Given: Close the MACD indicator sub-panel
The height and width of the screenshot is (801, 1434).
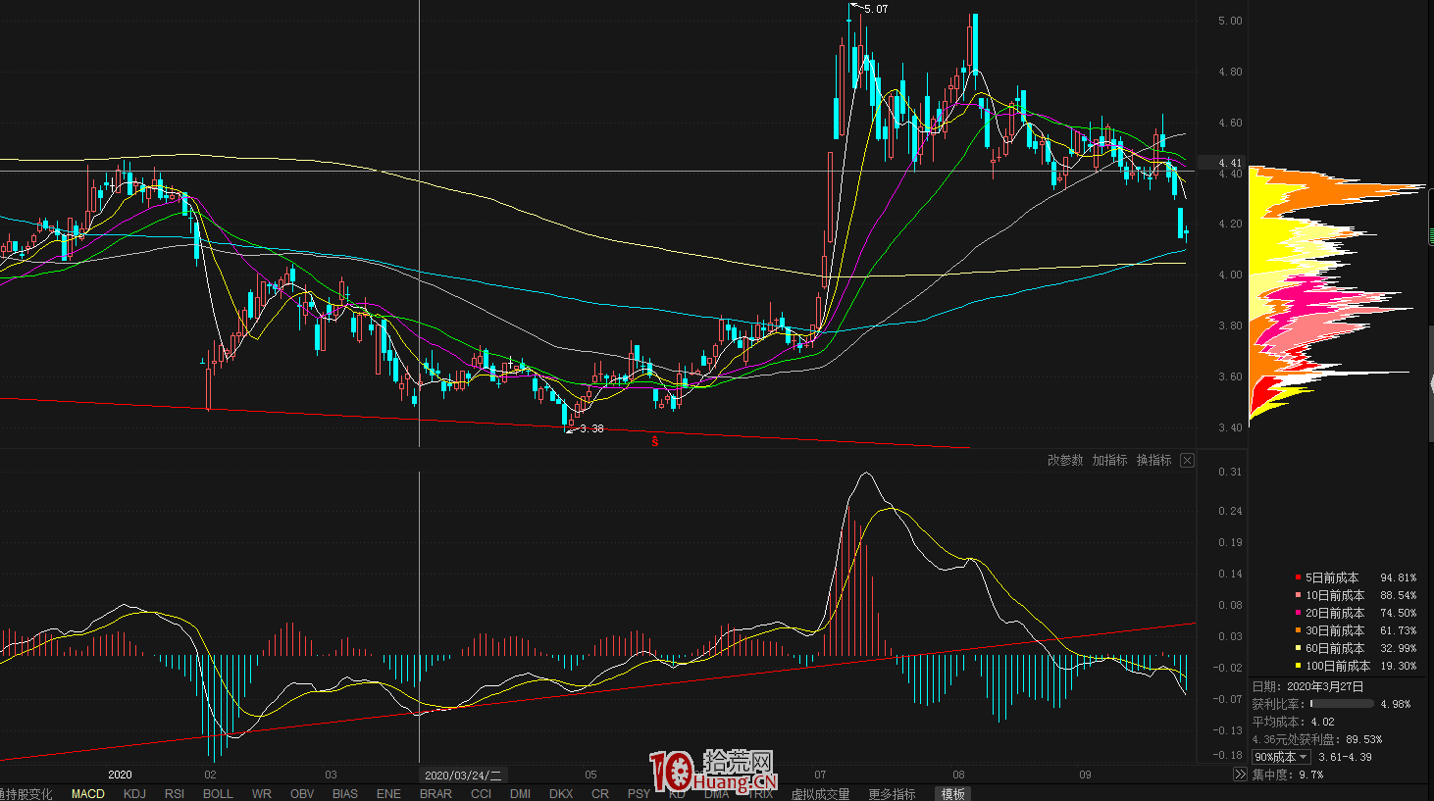Looking at the screenshot, I should click(x=1187, y=461).
